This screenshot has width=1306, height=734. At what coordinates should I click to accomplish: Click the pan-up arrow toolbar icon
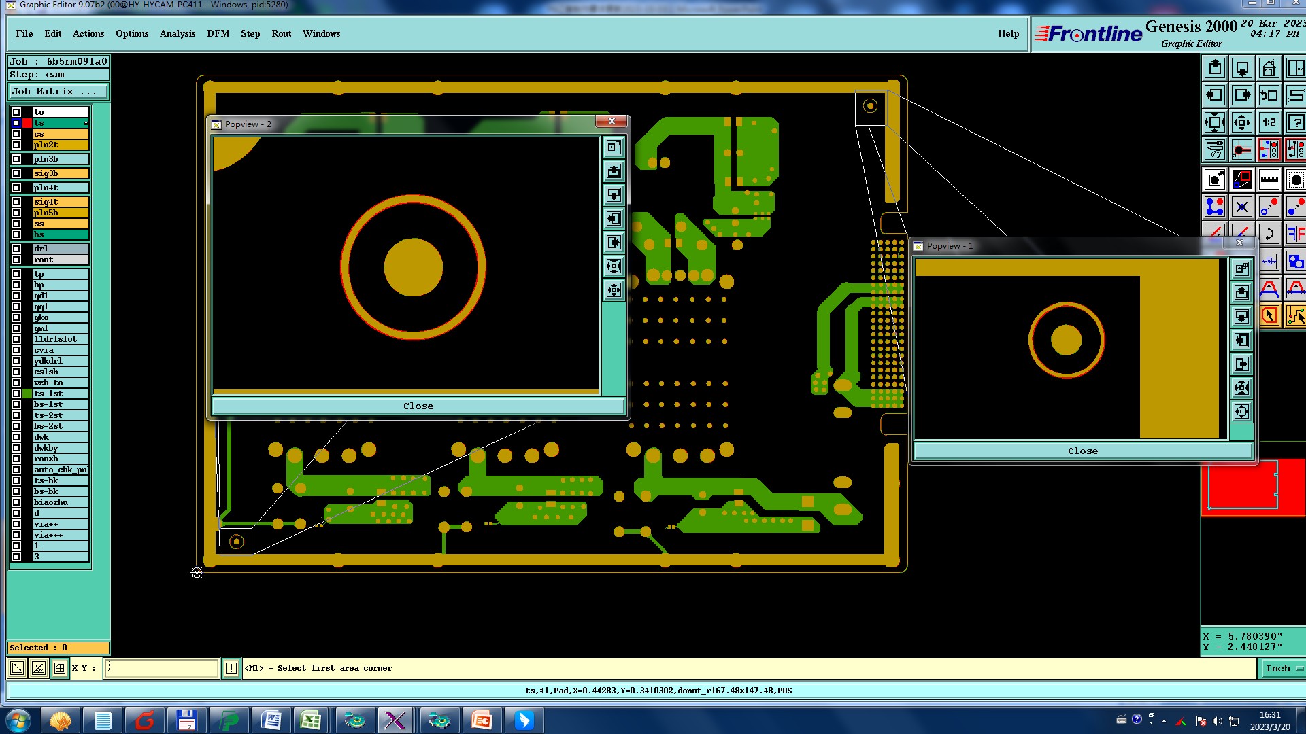pos(1214,68)
